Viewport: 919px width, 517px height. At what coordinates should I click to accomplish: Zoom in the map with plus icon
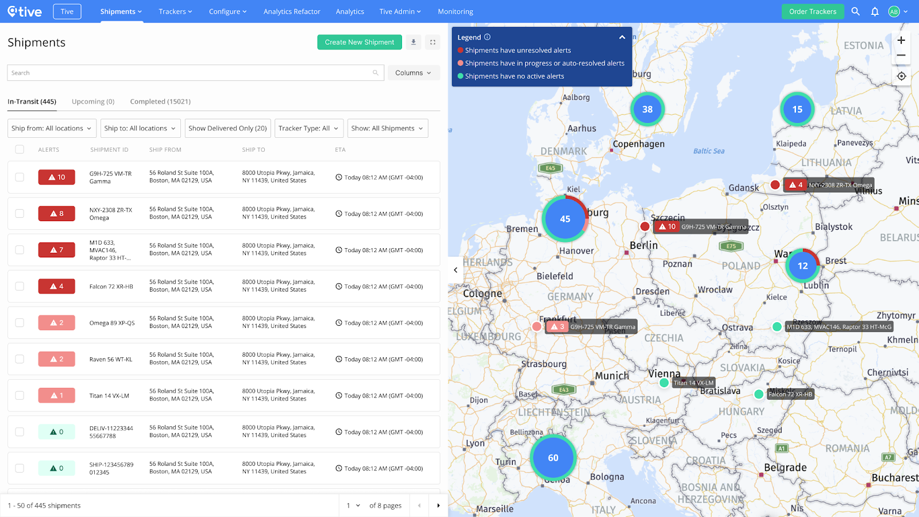point(901,40)
